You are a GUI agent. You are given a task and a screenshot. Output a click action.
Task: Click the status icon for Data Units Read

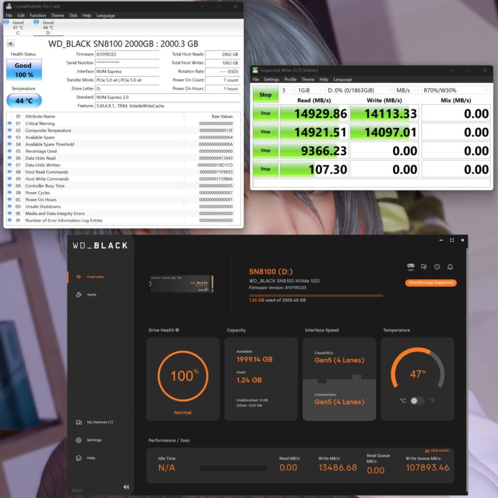tap(10, 158)
